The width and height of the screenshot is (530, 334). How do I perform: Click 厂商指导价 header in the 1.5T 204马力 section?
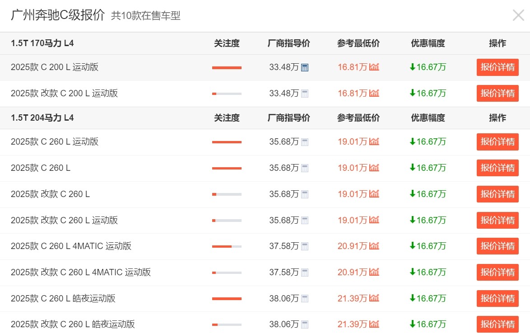pyautogui.click(x=288, y=118)
